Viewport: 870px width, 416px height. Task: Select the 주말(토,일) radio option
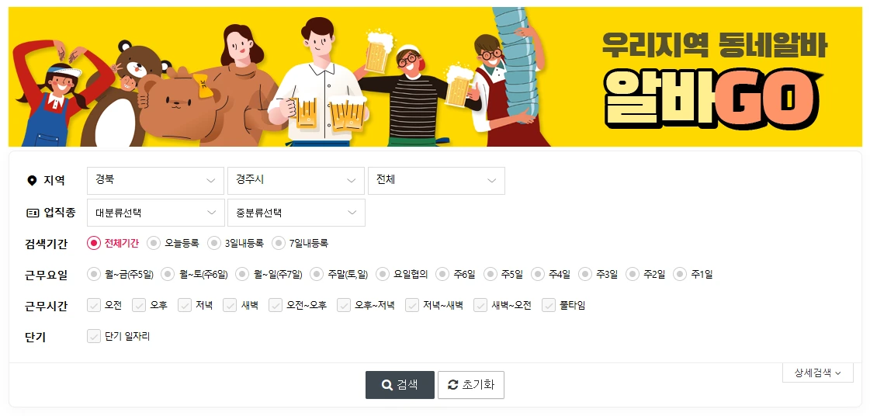pyautogui.click(x=317, y=274)
